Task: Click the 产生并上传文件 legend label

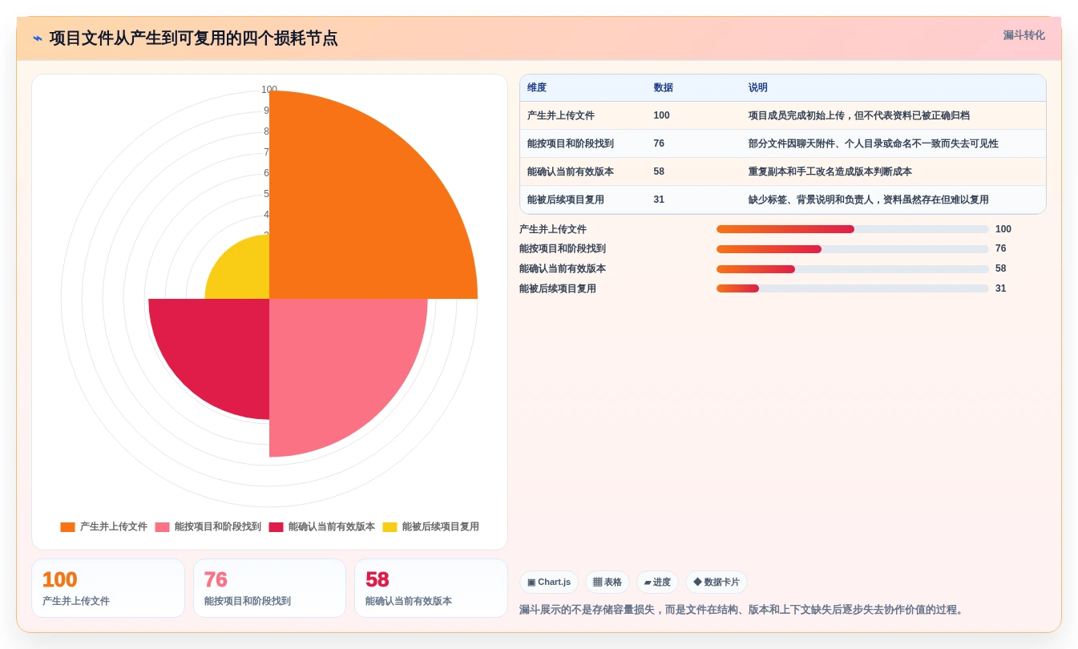Action: click(x=113, y=527)
